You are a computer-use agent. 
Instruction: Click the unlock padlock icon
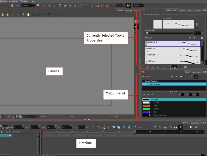(x=8, y=15)
